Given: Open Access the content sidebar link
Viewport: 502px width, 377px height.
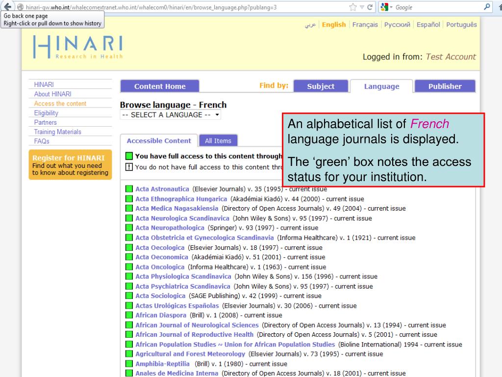Looking at the screenshot, I should point(60,104).
